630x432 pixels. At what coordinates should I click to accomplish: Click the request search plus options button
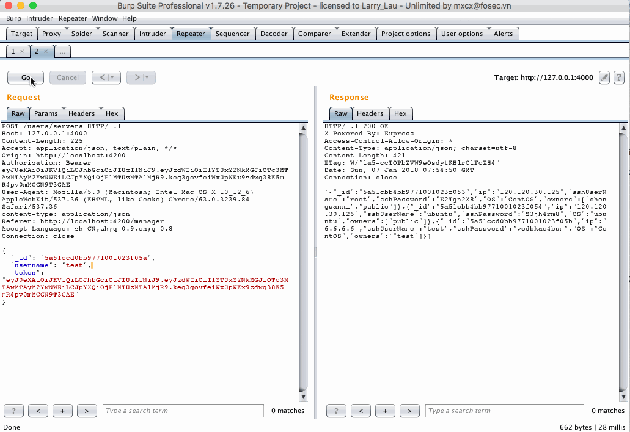[x=62, y=411]
